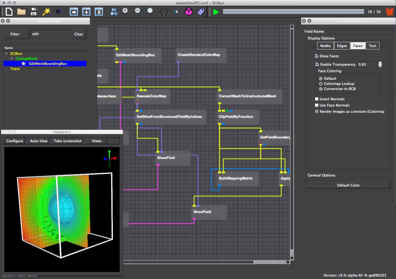
Task: Click the Clear filter button
Action: pyautogui.click(x=79, y=34)
